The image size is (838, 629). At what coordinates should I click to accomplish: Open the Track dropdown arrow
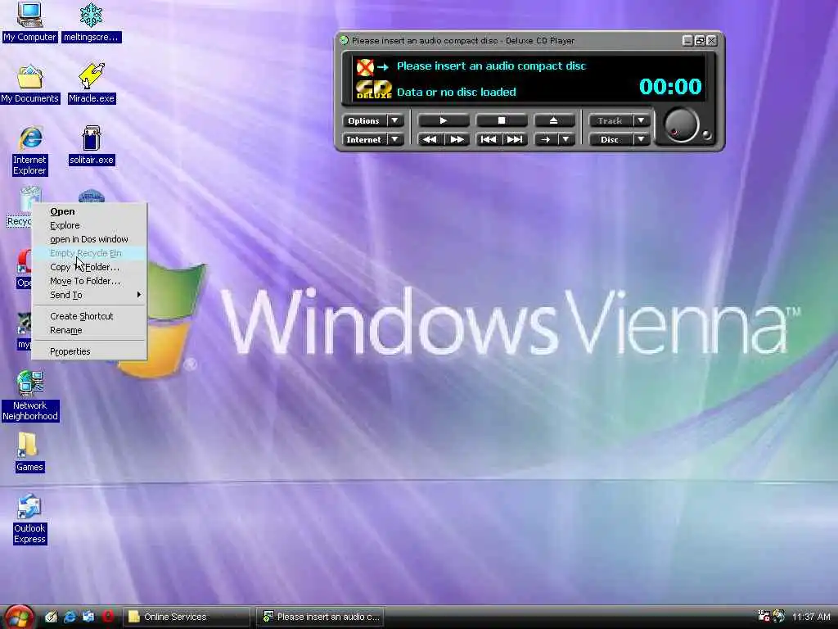click(x=641, y=121)
